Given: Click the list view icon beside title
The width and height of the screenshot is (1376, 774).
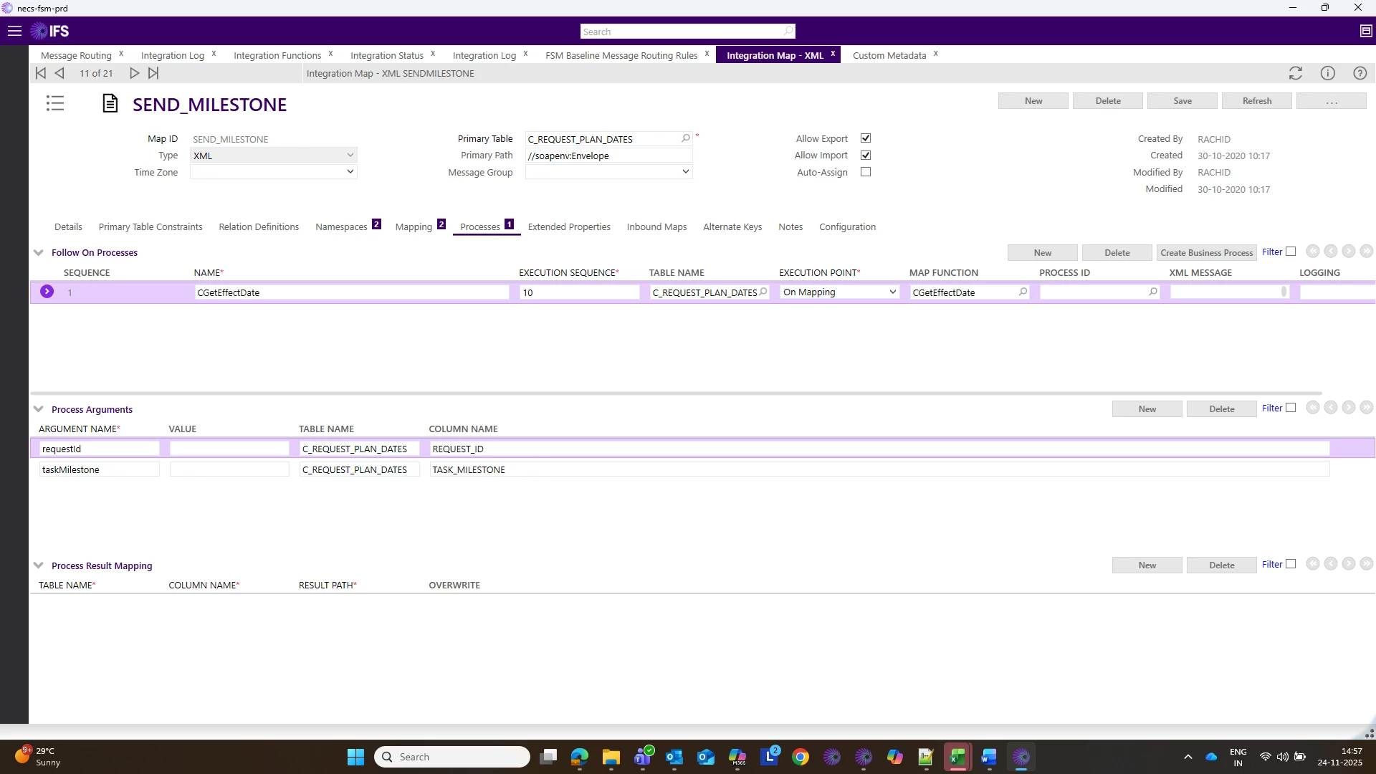Looking at the screenshot, I should 55,104.
